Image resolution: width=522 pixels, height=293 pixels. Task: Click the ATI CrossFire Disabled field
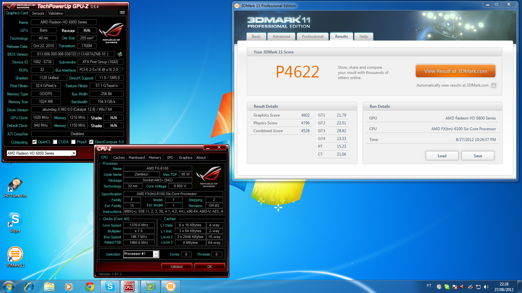(x=77, y=134)
